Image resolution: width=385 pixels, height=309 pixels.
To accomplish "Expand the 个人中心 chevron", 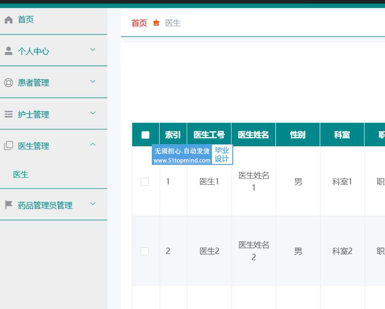I will pyautogui.click(x=93, y=50).
